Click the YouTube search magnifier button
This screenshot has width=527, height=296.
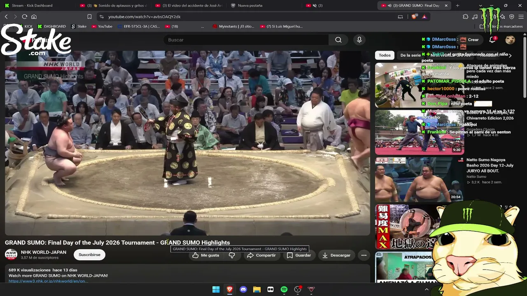(338, 40)
